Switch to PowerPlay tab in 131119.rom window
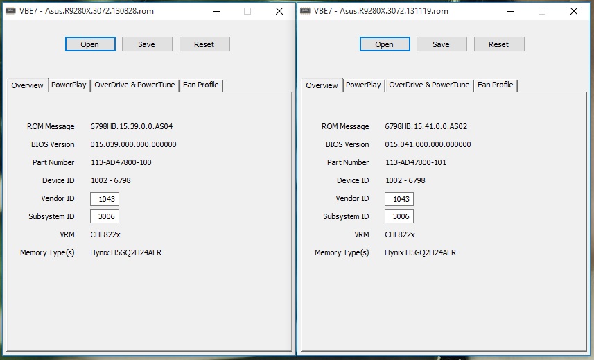Viewport: 594px width, 360px height. [363, 85]
